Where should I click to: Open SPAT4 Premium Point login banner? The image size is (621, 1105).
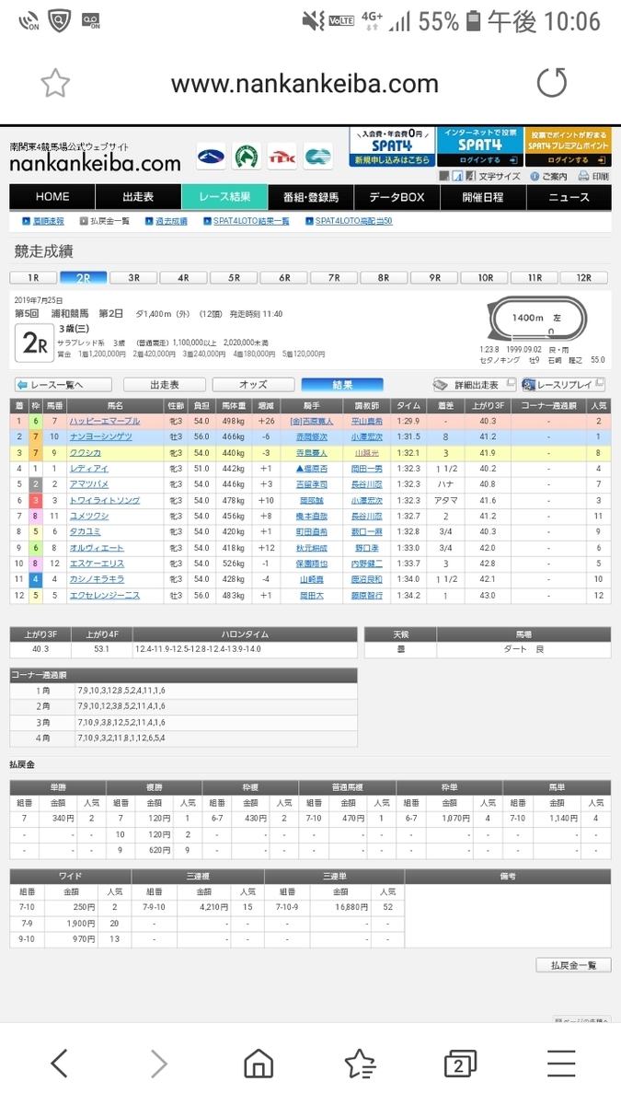[x=568, y=147]
